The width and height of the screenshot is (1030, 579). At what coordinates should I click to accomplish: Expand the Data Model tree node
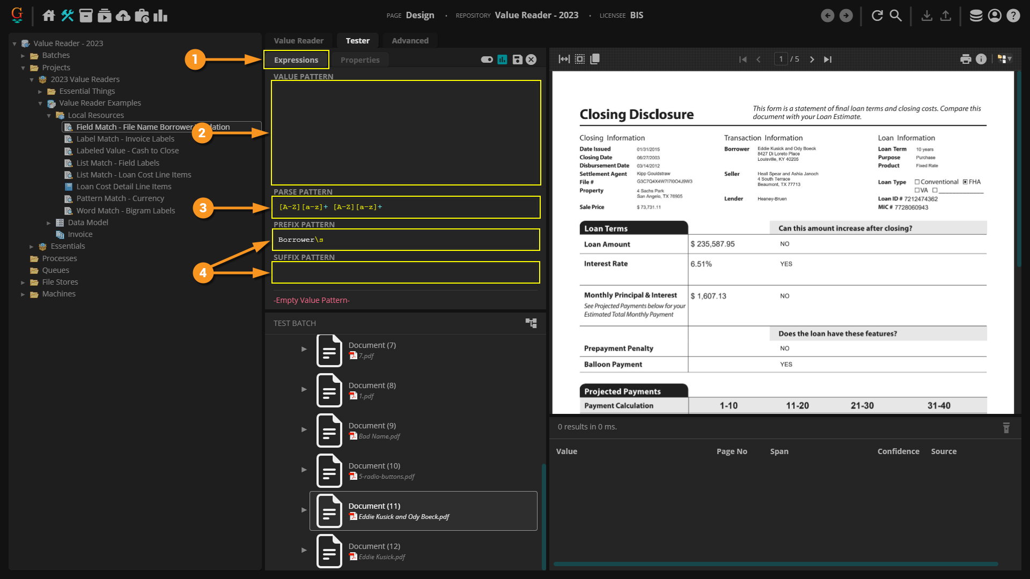click(49, 222)
